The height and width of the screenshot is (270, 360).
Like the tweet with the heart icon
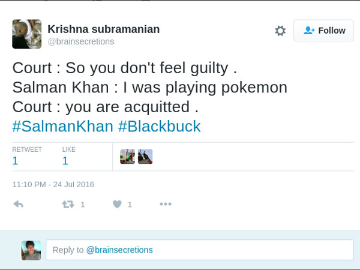click(117, 204)
